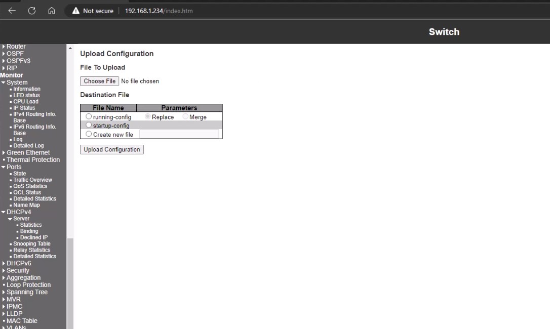Collapse the Ports tree section
The height and width of the screenshot is (329, 550).
[x=3, y=167]
